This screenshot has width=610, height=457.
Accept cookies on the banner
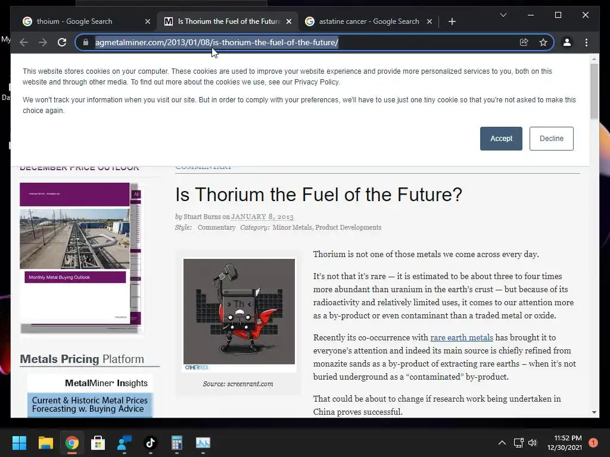[501, 138]
